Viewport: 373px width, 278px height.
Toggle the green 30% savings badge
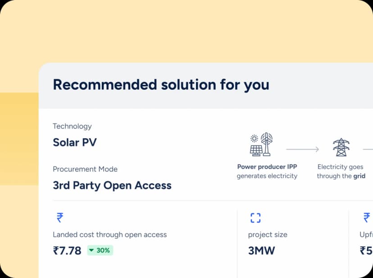click(100, 251)
